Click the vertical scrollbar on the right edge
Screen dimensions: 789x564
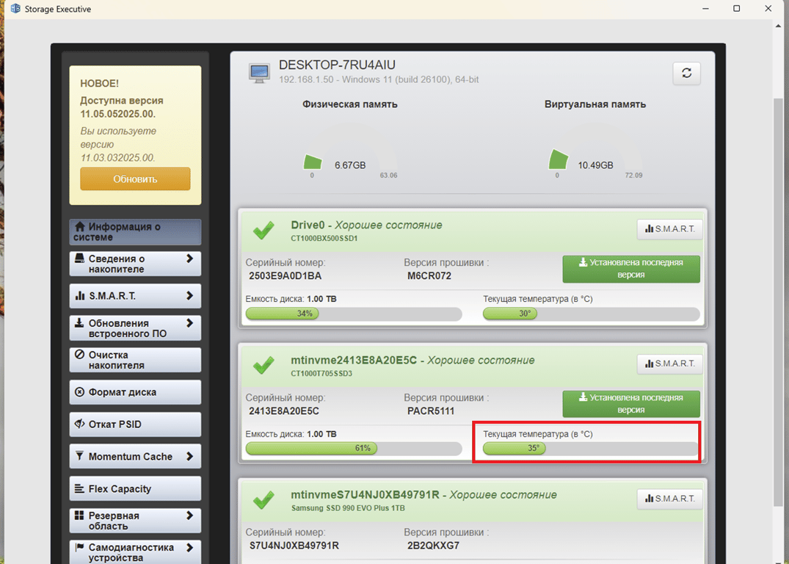tap(779, 294)
